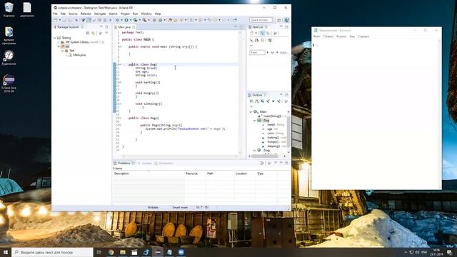Toggle the Pin Editor toolbar button
Screen dimensions: 457x257
[x=234, y=20]
